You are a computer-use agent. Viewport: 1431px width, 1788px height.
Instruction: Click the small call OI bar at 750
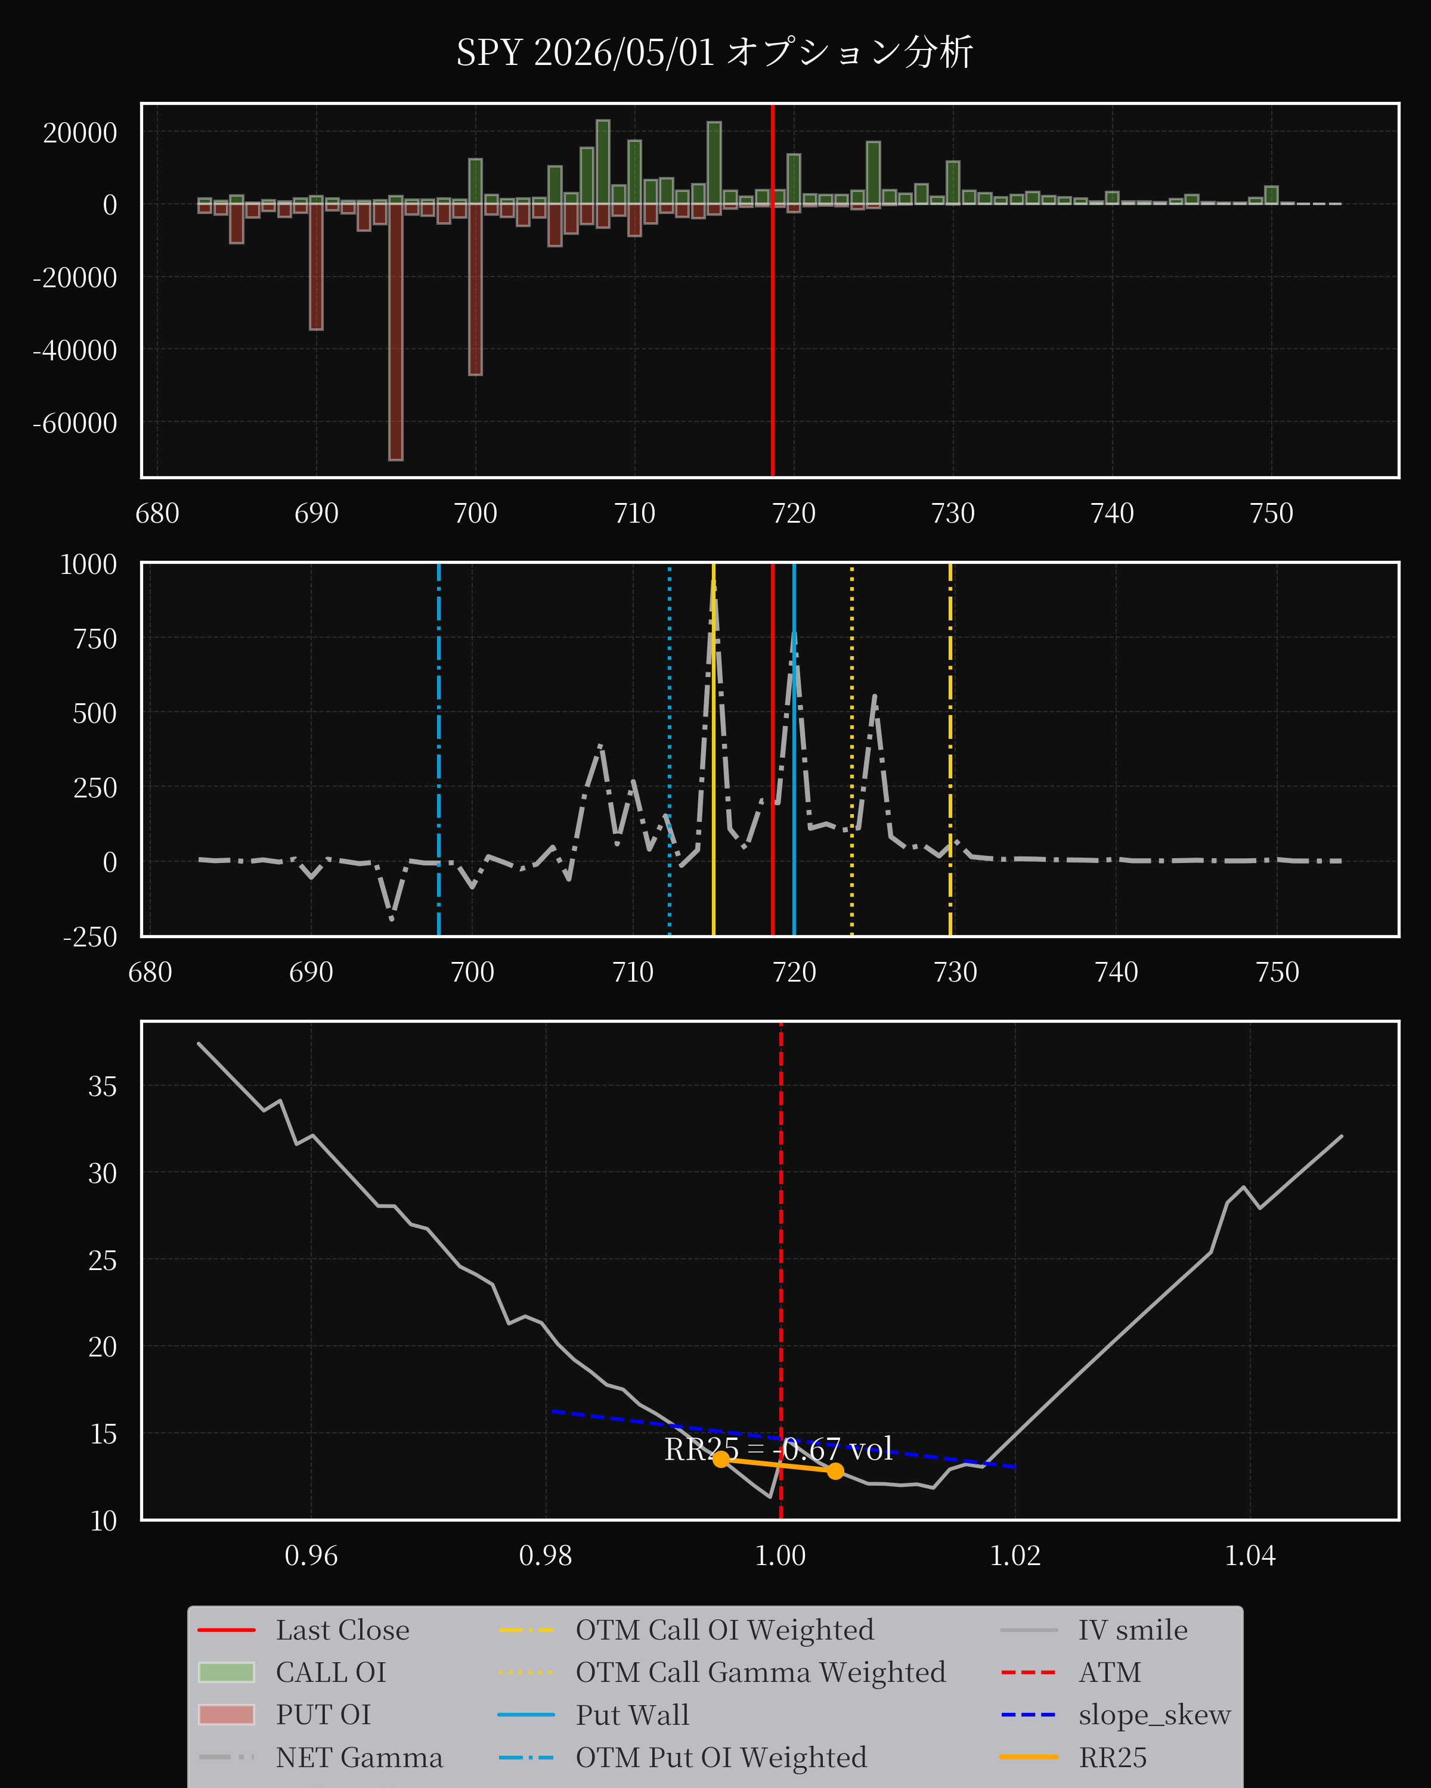[x=1272, y=195]
